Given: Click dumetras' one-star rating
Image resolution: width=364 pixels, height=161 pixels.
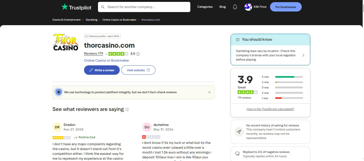Looking at the screenshot, I should pos(151,137).
